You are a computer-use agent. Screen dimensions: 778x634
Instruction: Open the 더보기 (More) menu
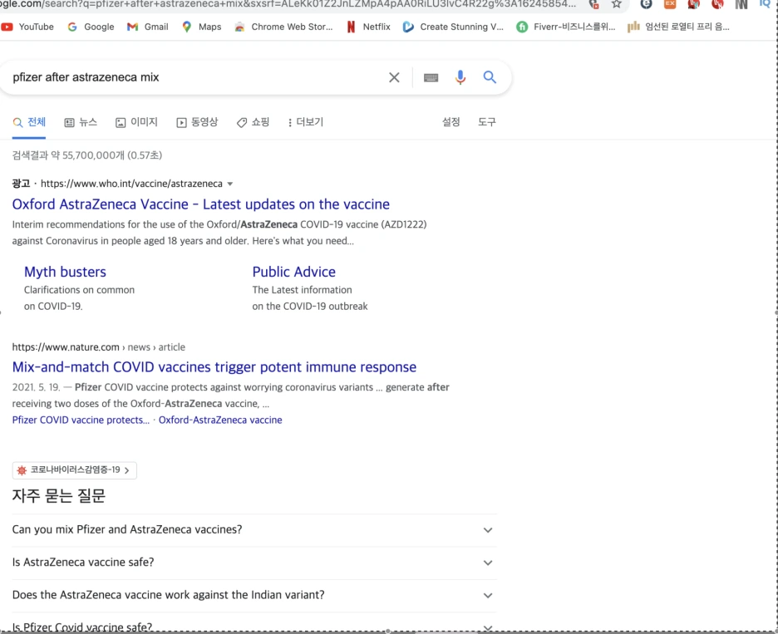306,122
